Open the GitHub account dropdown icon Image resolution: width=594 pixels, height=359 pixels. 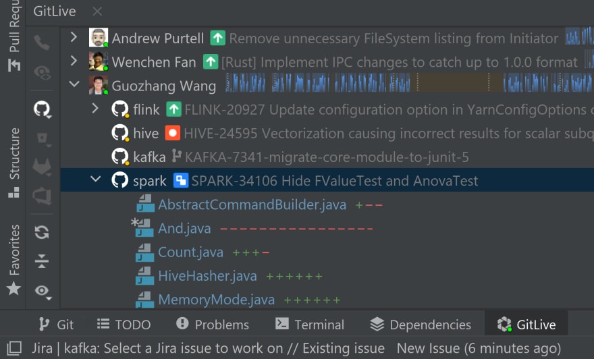(x=43, y=109)
